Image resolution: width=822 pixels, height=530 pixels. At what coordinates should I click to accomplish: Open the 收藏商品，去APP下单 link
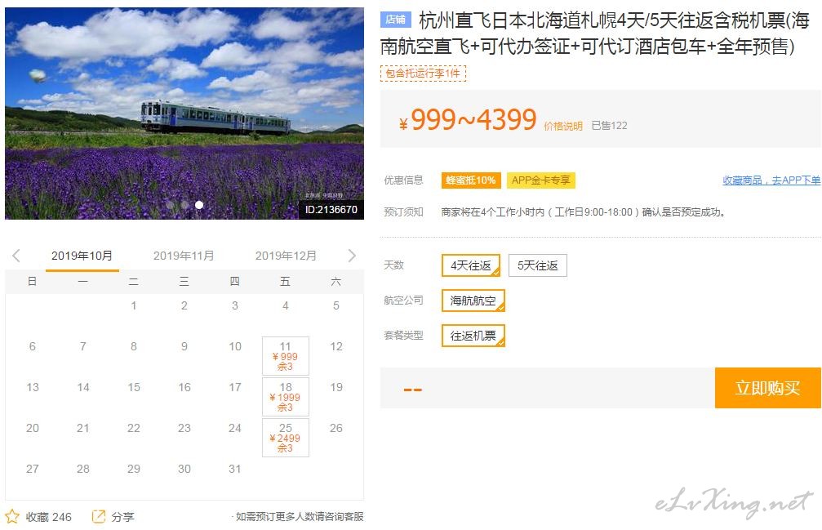click(771, 180)
